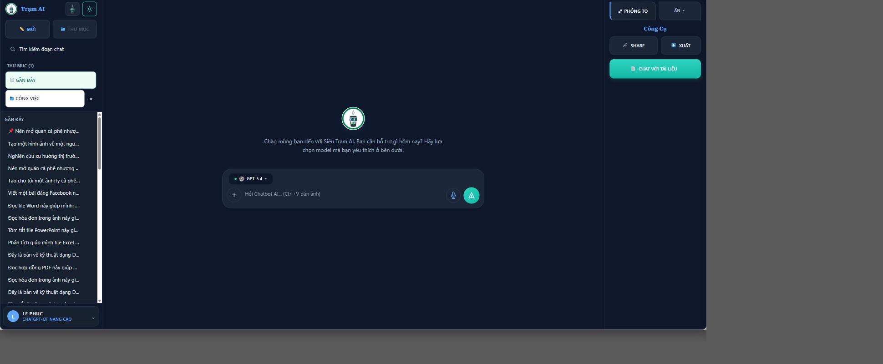
Task: Click the microphone voice input icon
Action: tap(453, 195)
